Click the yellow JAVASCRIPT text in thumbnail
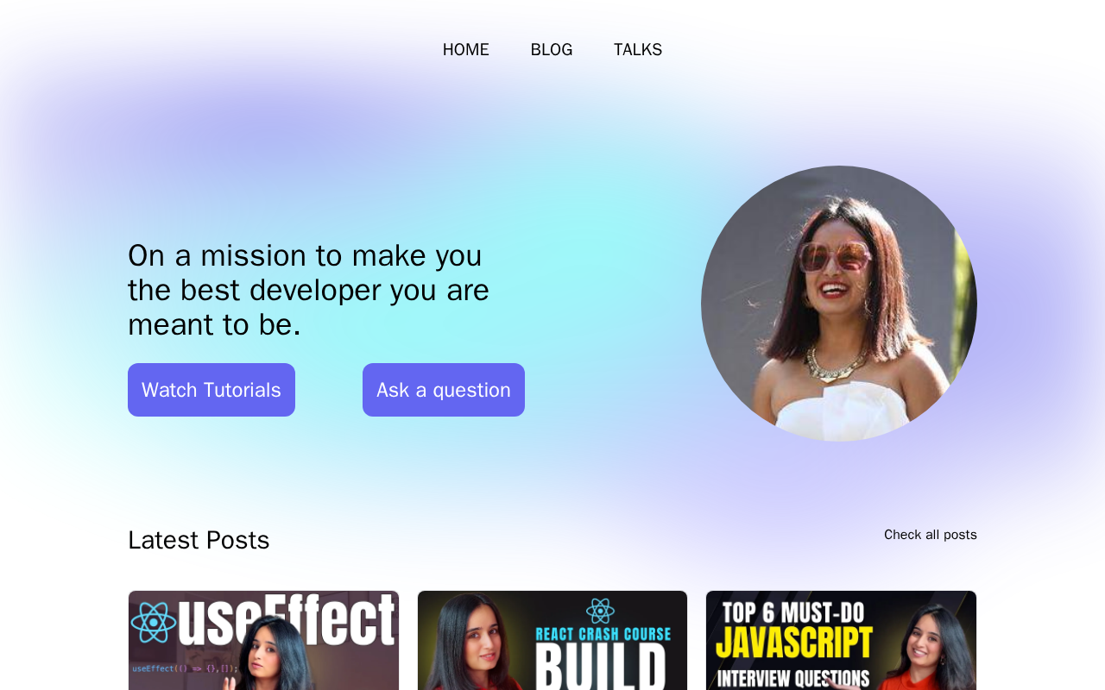The height and width of the screenshot is (690, 1105). pos(794,643)
